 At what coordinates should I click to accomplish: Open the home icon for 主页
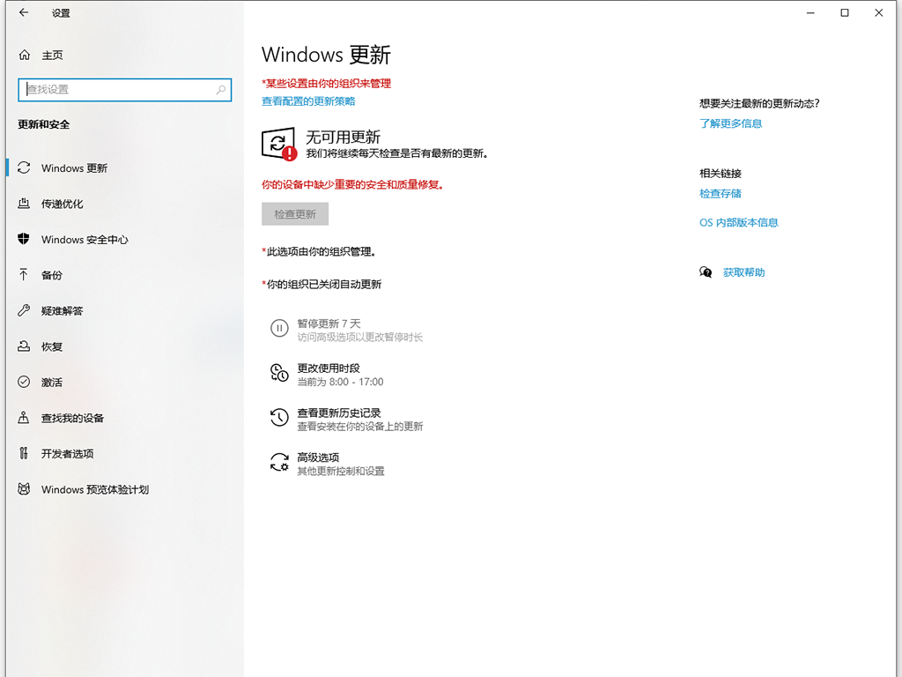click(24, 55)
